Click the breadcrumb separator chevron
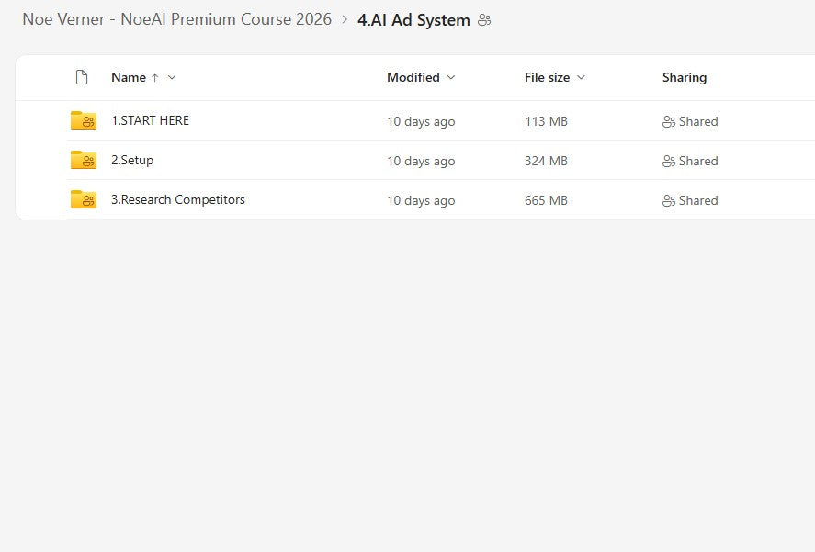Viewport: 815px width, 552px height. 345,20
